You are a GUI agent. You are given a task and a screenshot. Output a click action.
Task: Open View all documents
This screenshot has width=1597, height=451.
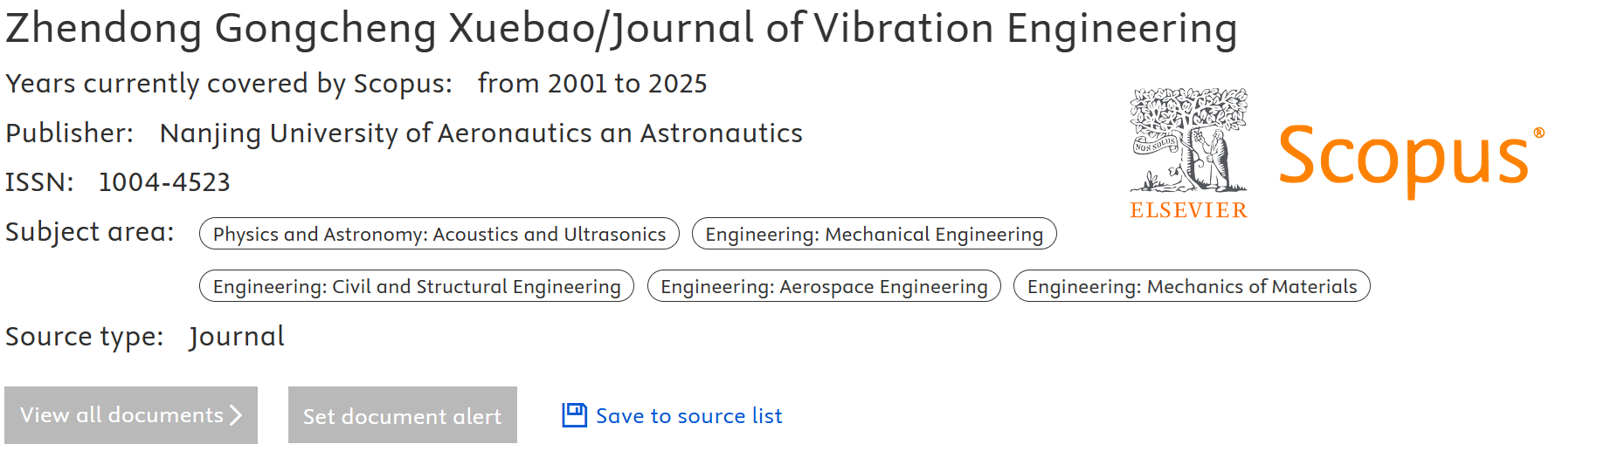131,415
